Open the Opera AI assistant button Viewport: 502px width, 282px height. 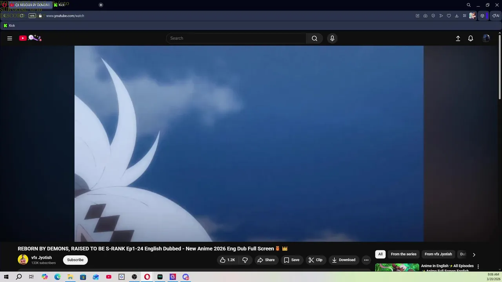[496, 16]
